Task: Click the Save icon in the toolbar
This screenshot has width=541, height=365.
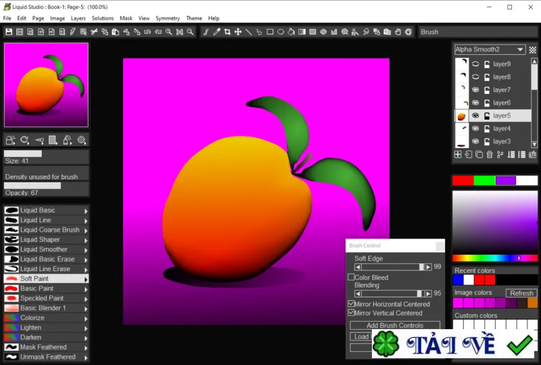Action: click(x=9, y=32)
